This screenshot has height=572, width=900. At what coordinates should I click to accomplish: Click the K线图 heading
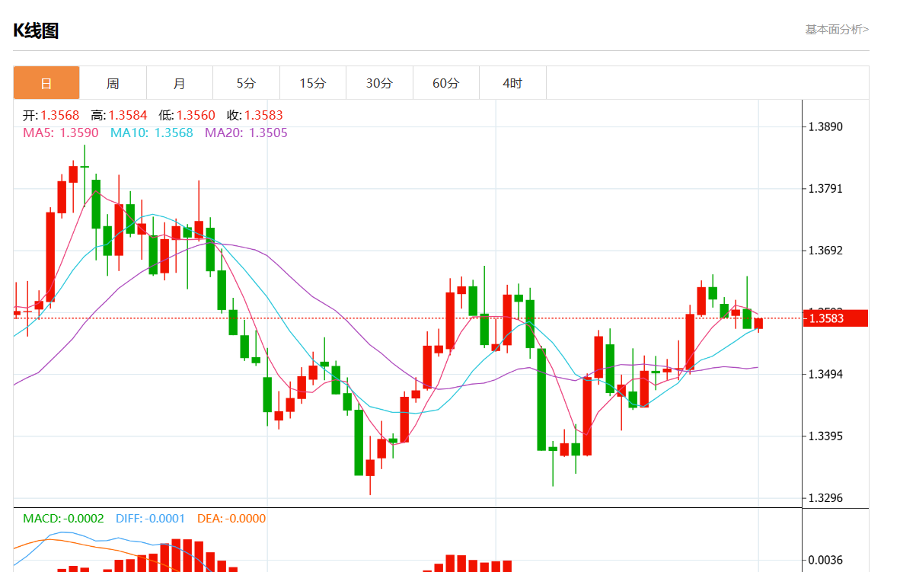tap(36, 30)
